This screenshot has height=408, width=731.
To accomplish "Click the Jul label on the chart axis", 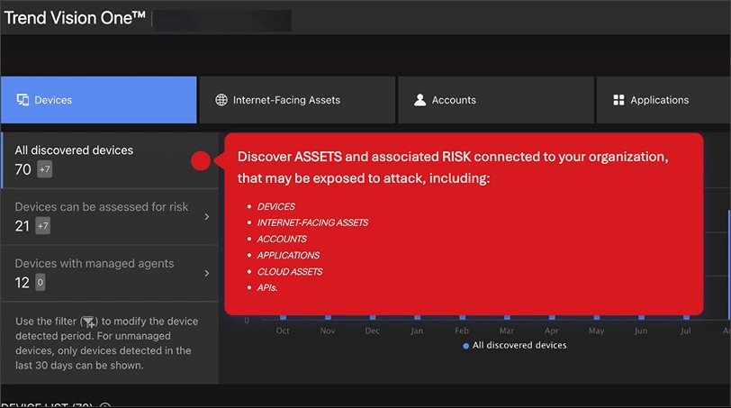I will (685, 331).
